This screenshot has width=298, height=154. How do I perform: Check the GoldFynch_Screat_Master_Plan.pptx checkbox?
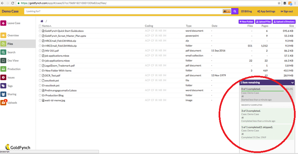(40, 36)
